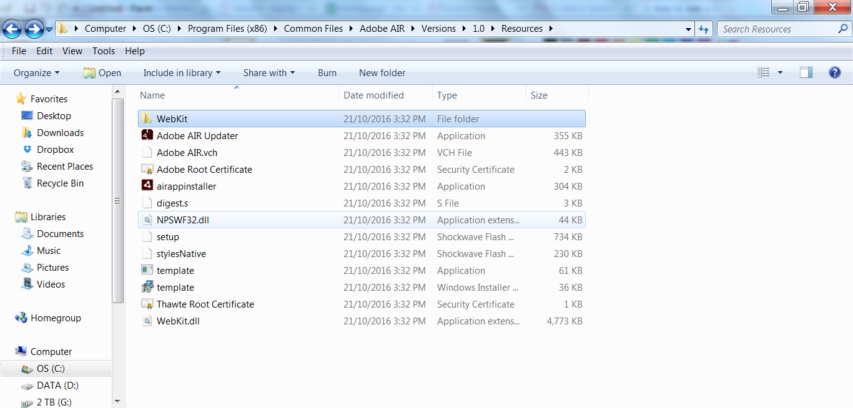Click the blue Help question icon
The image size is (853, 408).
coord(835,73)
